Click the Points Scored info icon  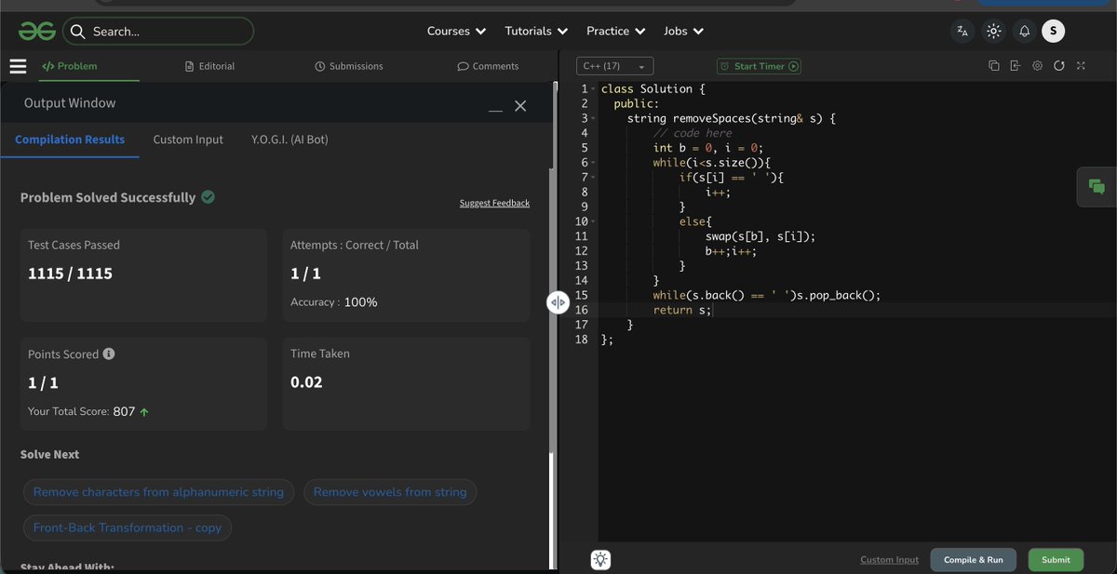[x=109, y=354]
